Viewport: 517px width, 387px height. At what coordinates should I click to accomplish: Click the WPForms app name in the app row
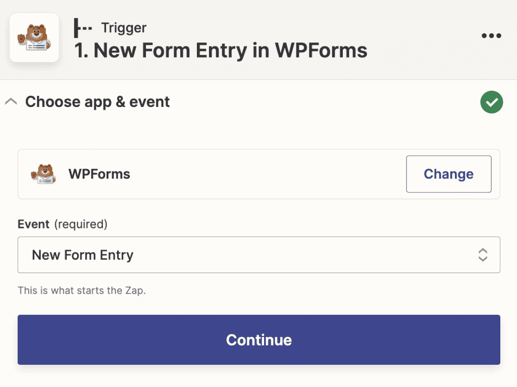pos(99,174)
